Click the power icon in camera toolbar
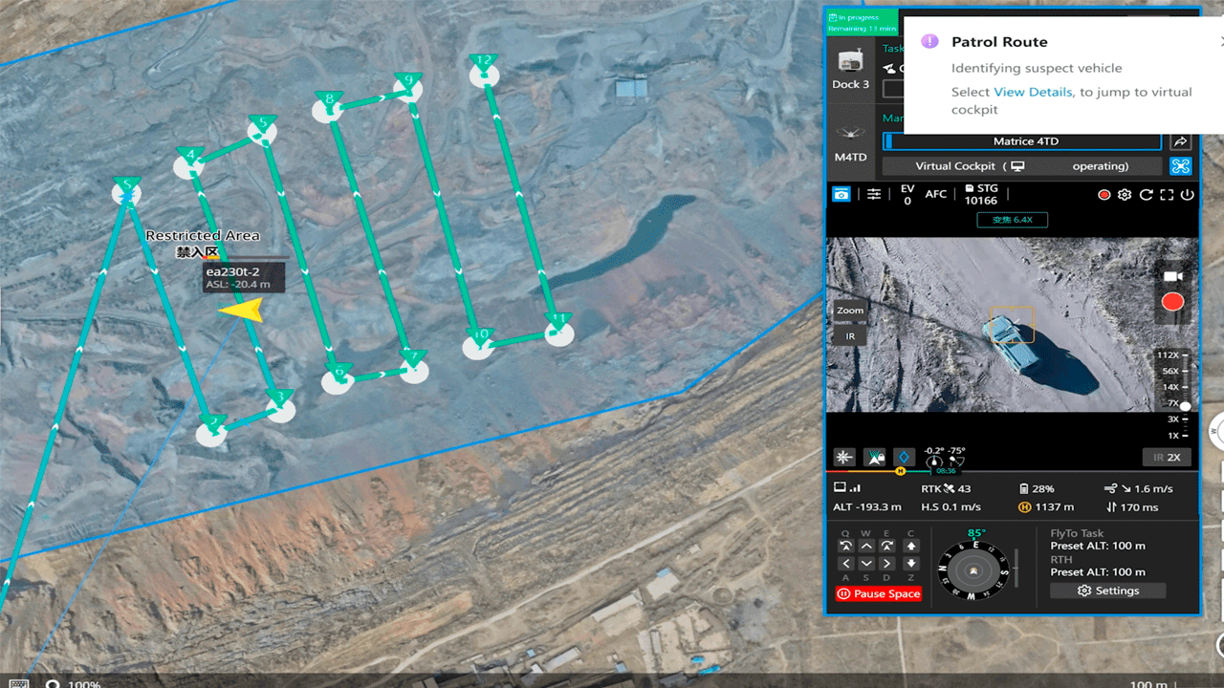This screenshot has height=688, width=1224. [x=1187, y=195]
